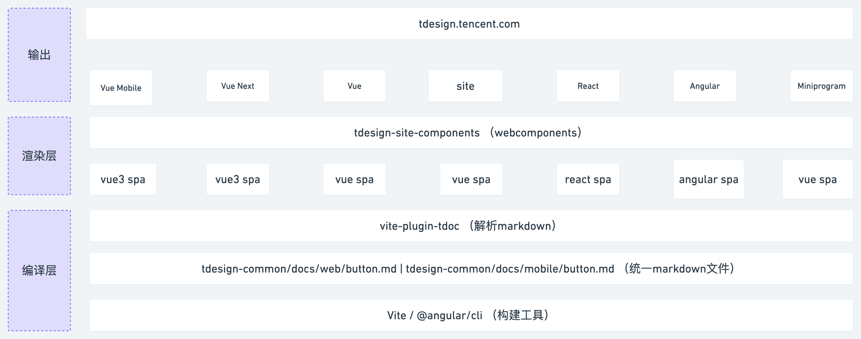Screen dimensions: 861x339
Task: Select the 编译层 dashed label block
Action: [39, 270]
